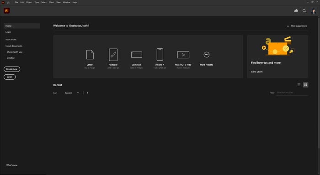This screenshot has width=320, height=175.
Task: Switch to grid view of recent files
Action: tap(305, 85)
